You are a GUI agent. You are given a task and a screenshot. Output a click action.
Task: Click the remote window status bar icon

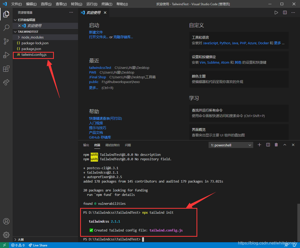pyautogui.click(x=4, y=245)
